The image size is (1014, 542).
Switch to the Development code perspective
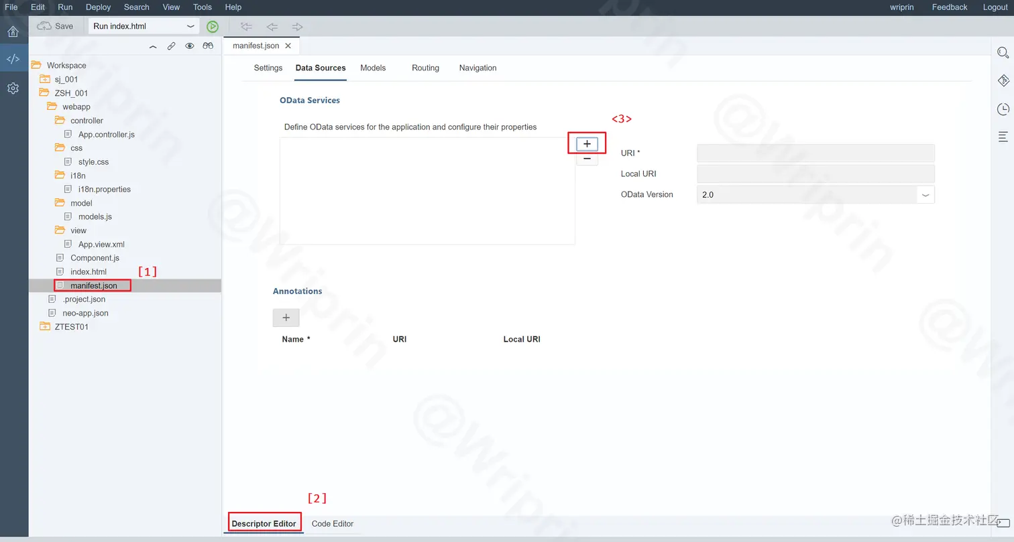click(13, 59)
